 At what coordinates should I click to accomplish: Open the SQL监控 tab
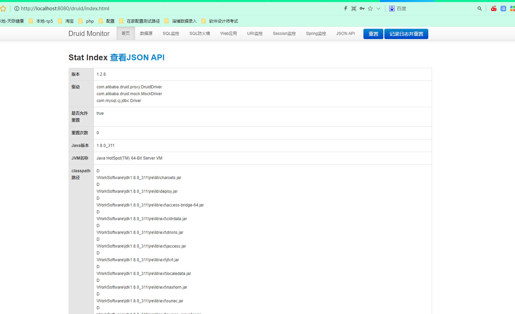tap(171, 34)
